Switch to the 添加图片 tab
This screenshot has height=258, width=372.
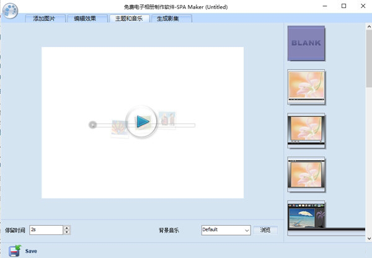point(45,19)
